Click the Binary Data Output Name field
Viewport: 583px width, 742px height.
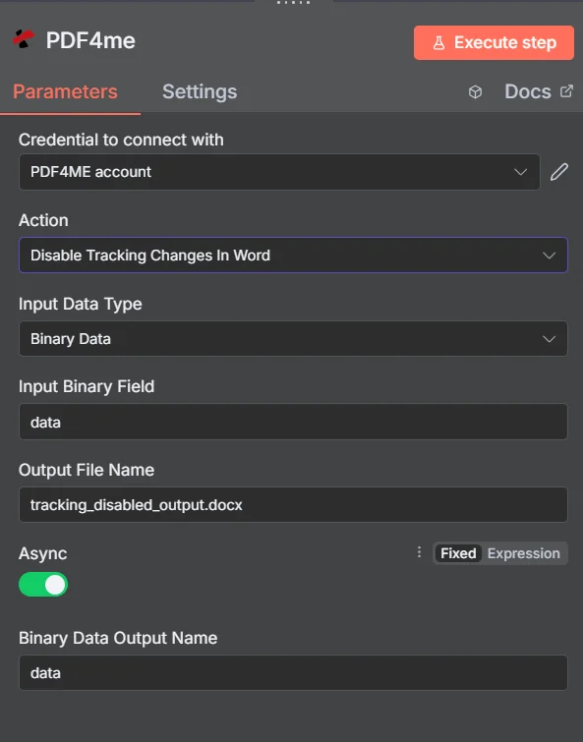tap(293, 672)
